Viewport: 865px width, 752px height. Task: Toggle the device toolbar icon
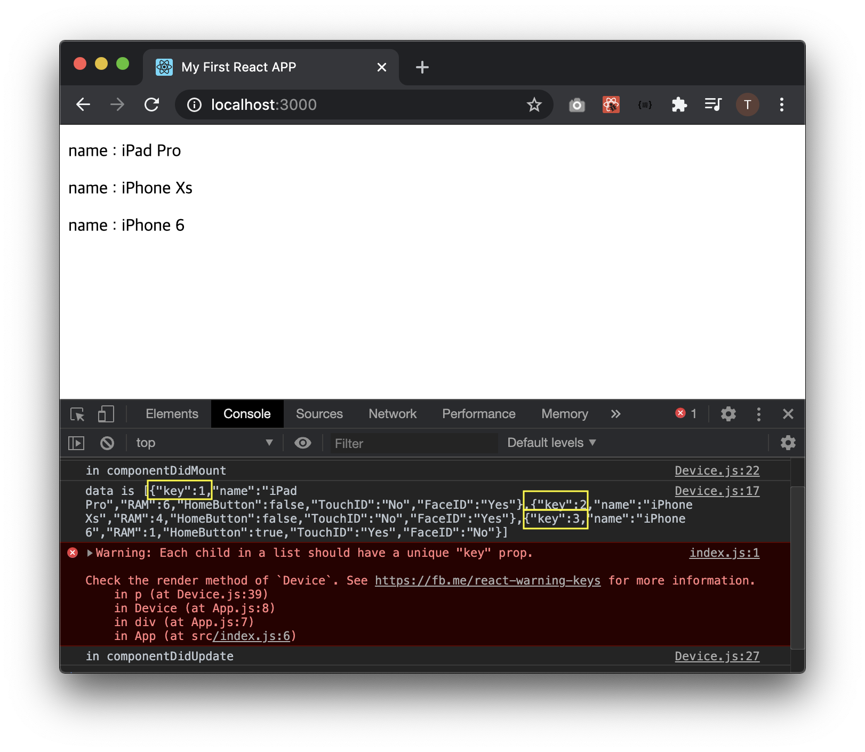pos(106,414)
